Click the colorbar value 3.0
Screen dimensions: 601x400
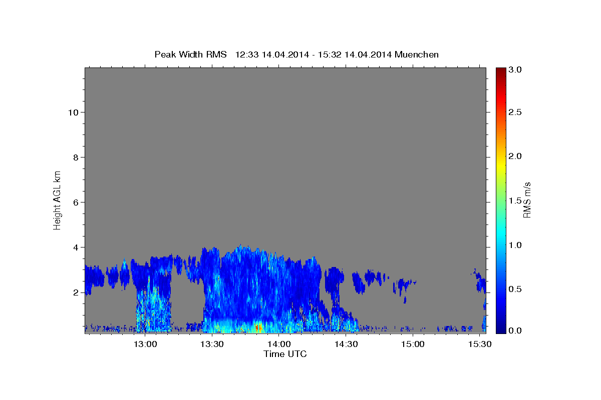coord(516,70)
